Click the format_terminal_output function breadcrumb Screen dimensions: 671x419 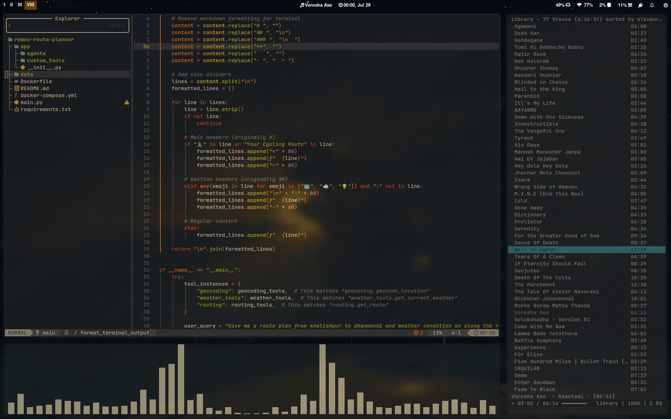111,333
